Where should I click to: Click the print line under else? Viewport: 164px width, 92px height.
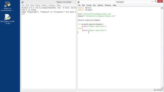(x=94, y=30)
